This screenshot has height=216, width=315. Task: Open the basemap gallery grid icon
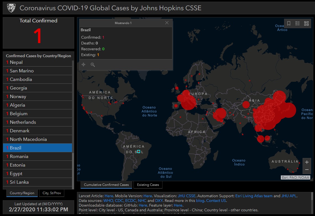pyautogui.click(x=306, y=23)
